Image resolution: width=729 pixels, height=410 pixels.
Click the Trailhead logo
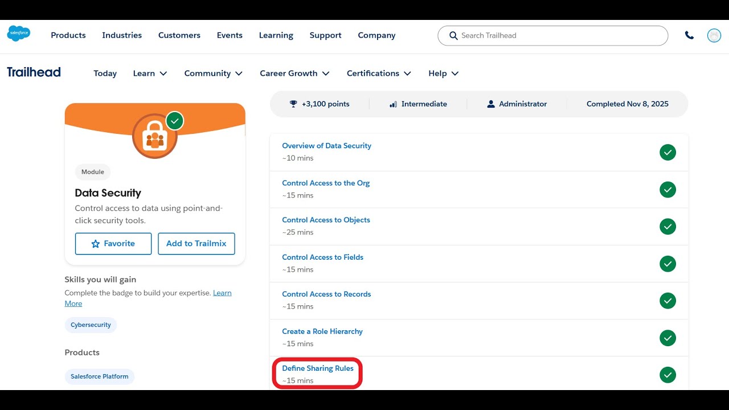point(34,72)
